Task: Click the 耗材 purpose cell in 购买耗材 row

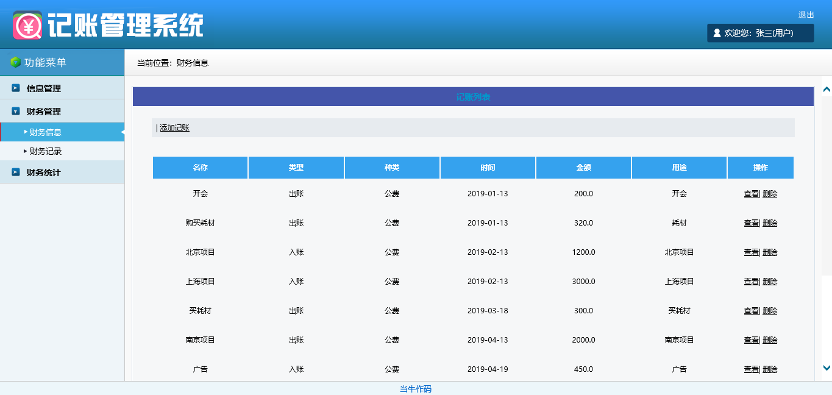Action: 679,223
